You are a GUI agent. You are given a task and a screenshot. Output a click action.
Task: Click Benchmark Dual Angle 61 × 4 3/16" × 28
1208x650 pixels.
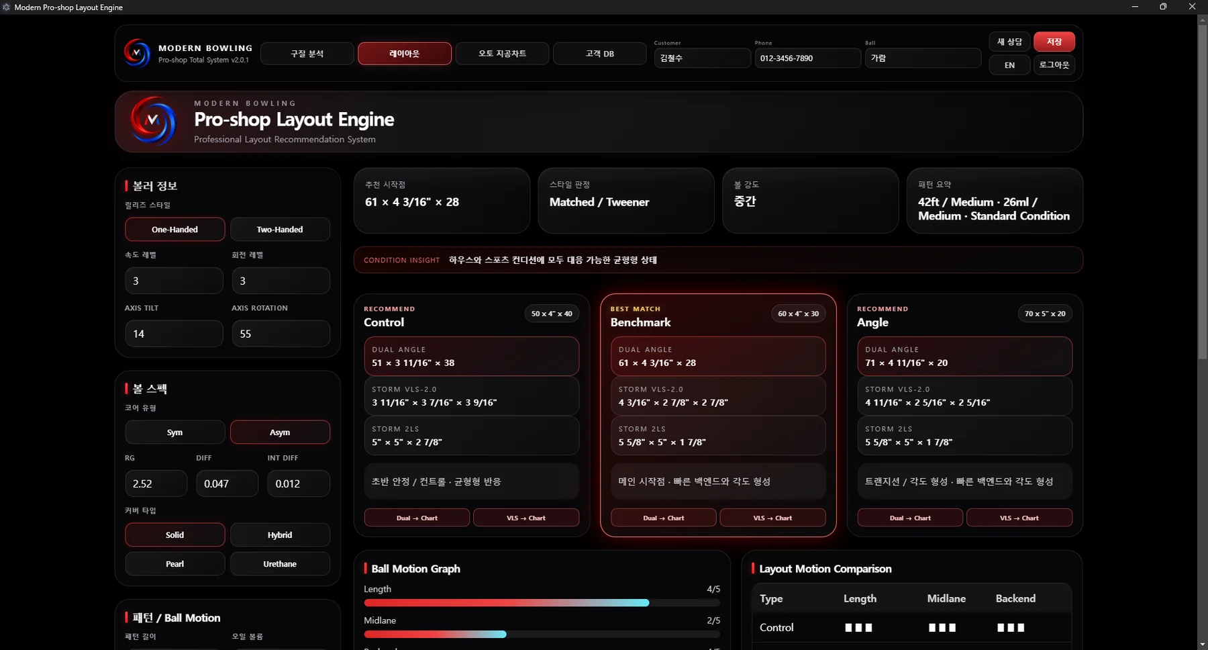pyautogui.click(x=718, y=357)
